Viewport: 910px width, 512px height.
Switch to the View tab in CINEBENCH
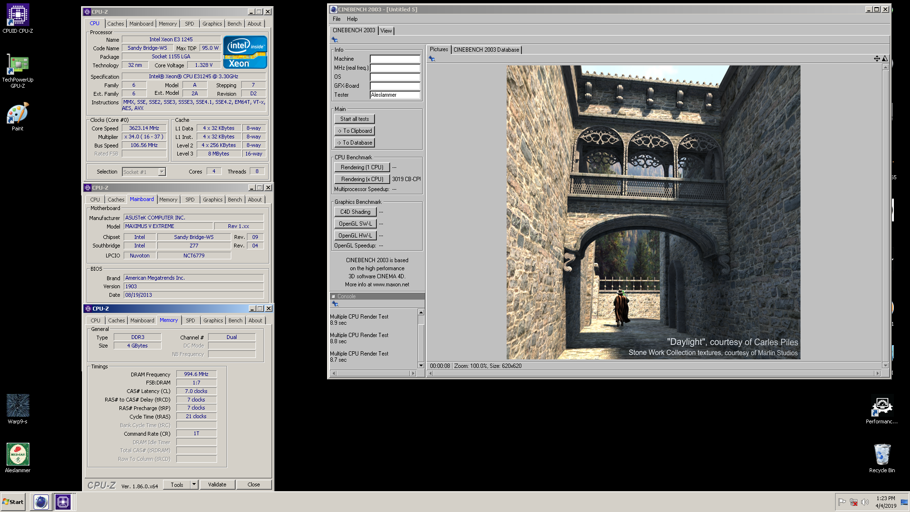click(x=386, y=31)
